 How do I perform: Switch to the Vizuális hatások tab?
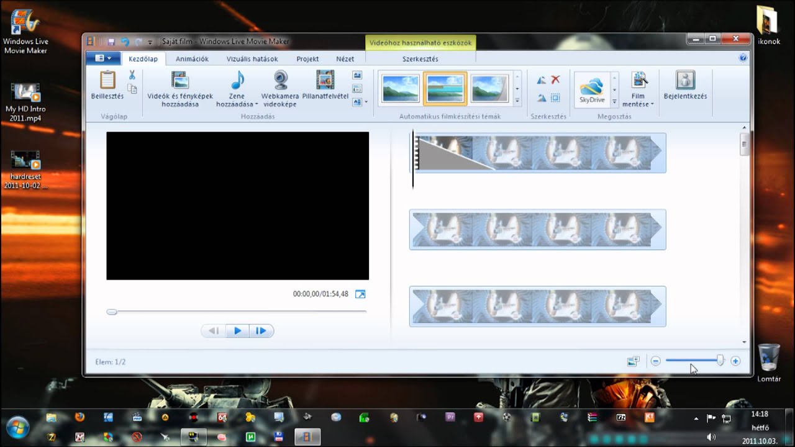click(x=252, y=59)
